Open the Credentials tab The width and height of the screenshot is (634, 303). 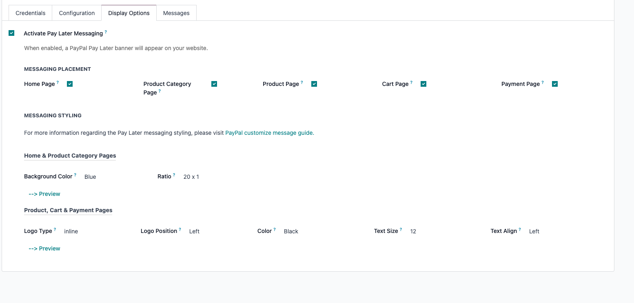click(30, 13)
